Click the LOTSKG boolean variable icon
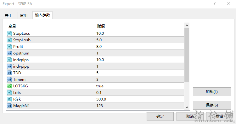Screen dimensions: 236x124 pos(9,86)
